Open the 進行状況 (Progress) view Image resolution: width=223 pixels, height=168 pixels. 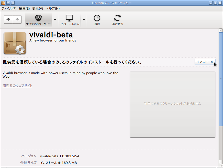(x=117, y=20)
